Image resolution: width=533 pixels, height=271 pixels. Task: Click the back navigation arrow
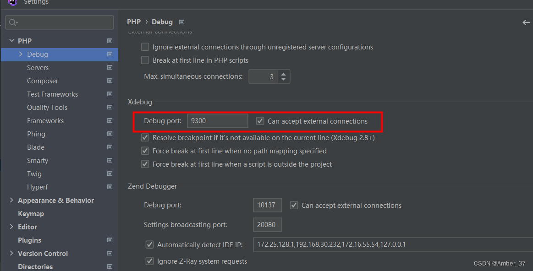click(x=526, y=22)
